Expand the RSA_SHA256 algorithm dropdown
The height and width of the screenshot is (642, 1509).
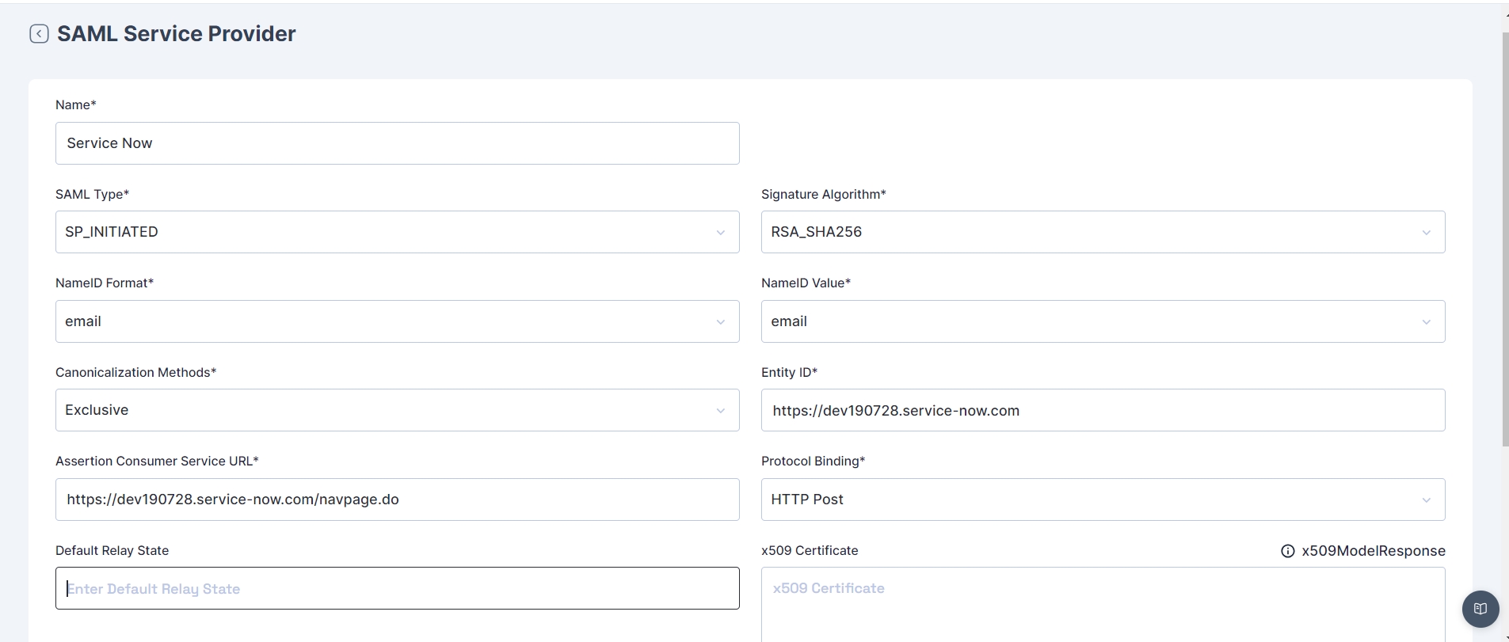point(1085,232)
